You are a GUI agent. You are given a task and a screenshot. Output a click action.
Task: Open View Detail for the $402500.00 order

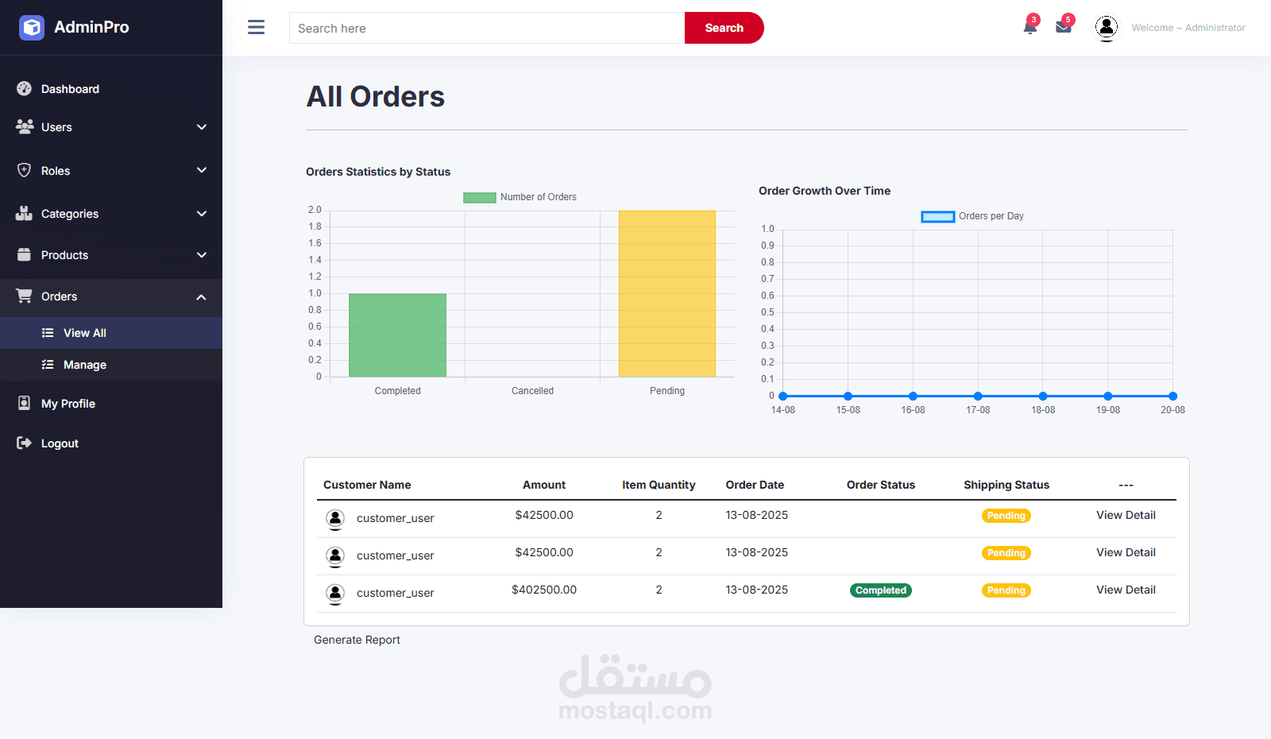(x=1126, y=590)
